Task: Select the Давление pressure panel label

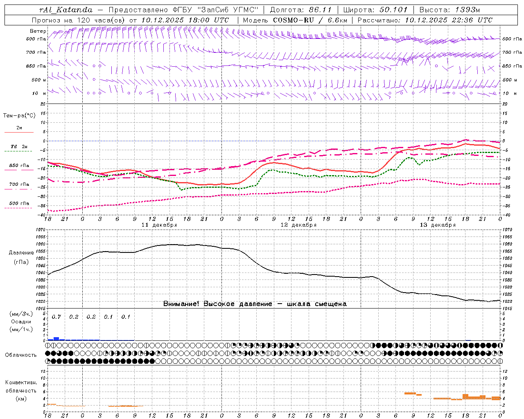Action: 21,253
